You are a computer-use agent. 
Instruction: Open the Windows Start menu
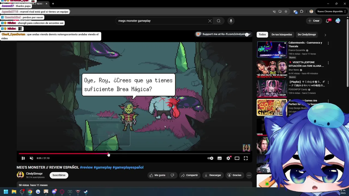[x=6, y=192]
